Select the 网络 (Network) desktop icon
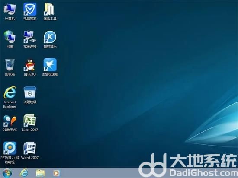Viewport: 238px width, 178px height. 10,37
